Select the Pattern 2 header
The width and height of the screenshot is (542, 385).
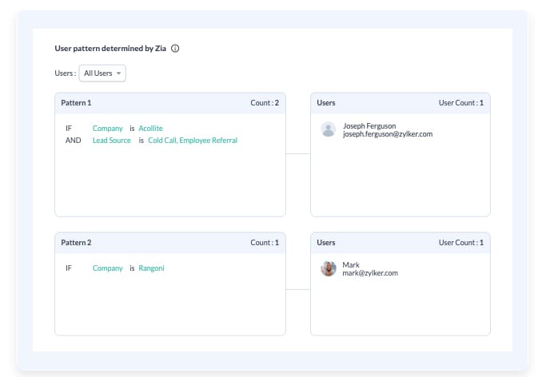(x=77, y=243)
